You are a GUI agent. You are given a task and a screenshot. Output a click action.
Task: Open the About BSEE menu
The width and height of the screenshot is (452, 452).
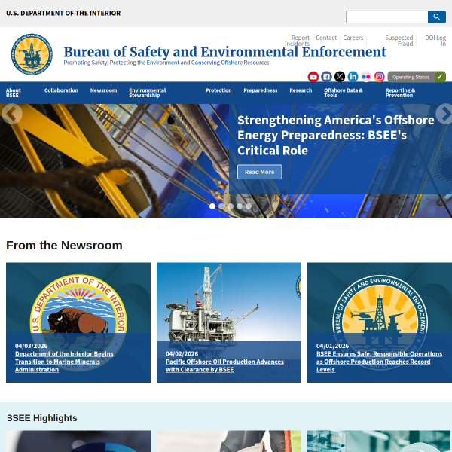point(14,93)
